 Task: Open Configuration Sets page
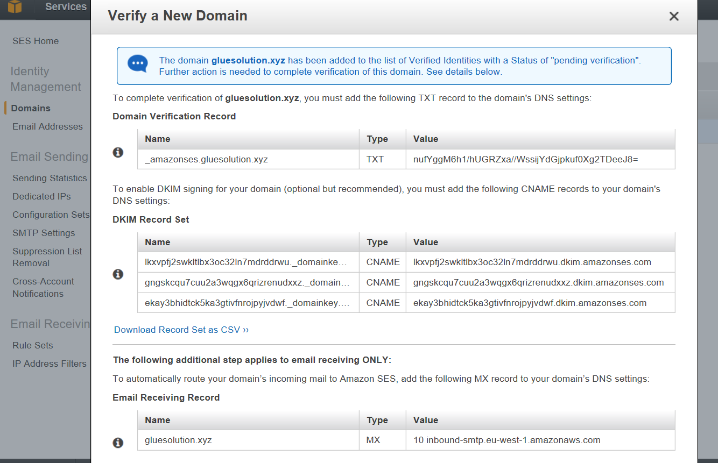coord(51,215)
